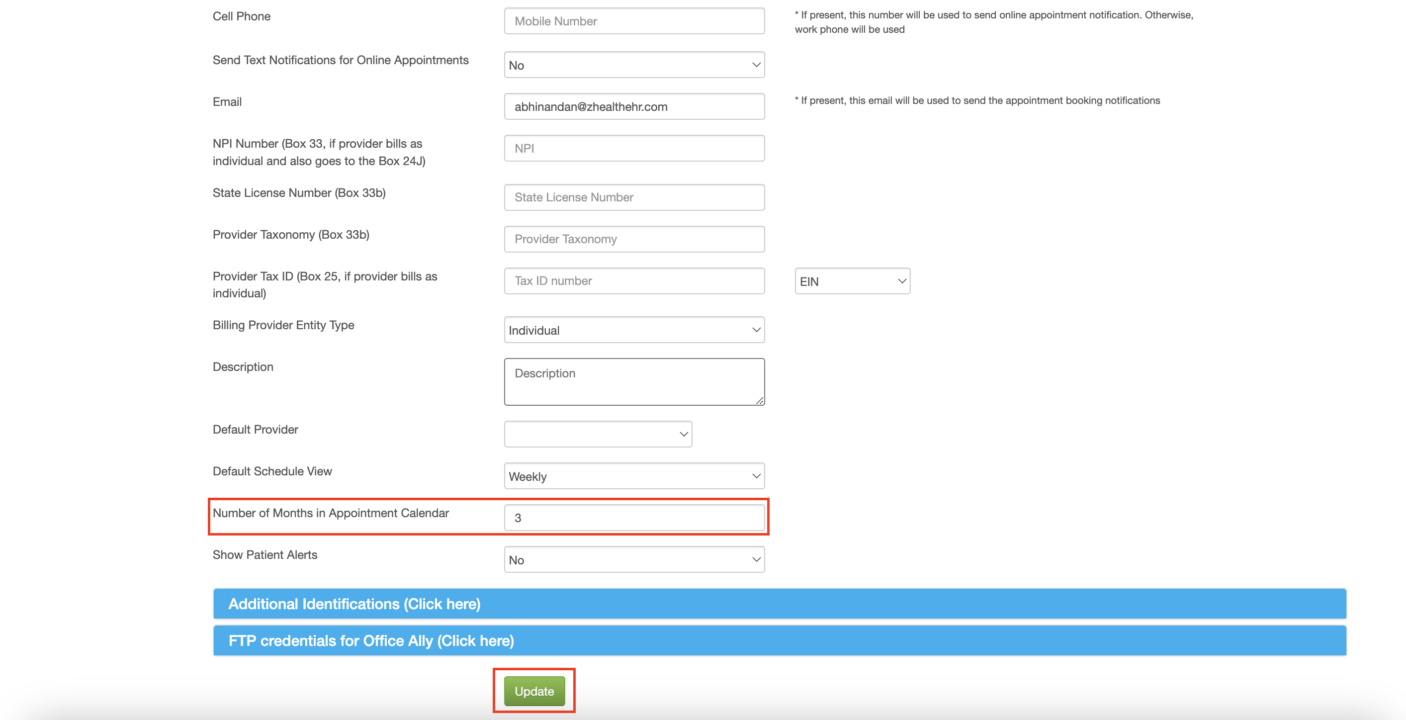Click the 'Show Patient Alerts' label
This screenshot has width=1406, height=720.
click(x=264, y=554)
